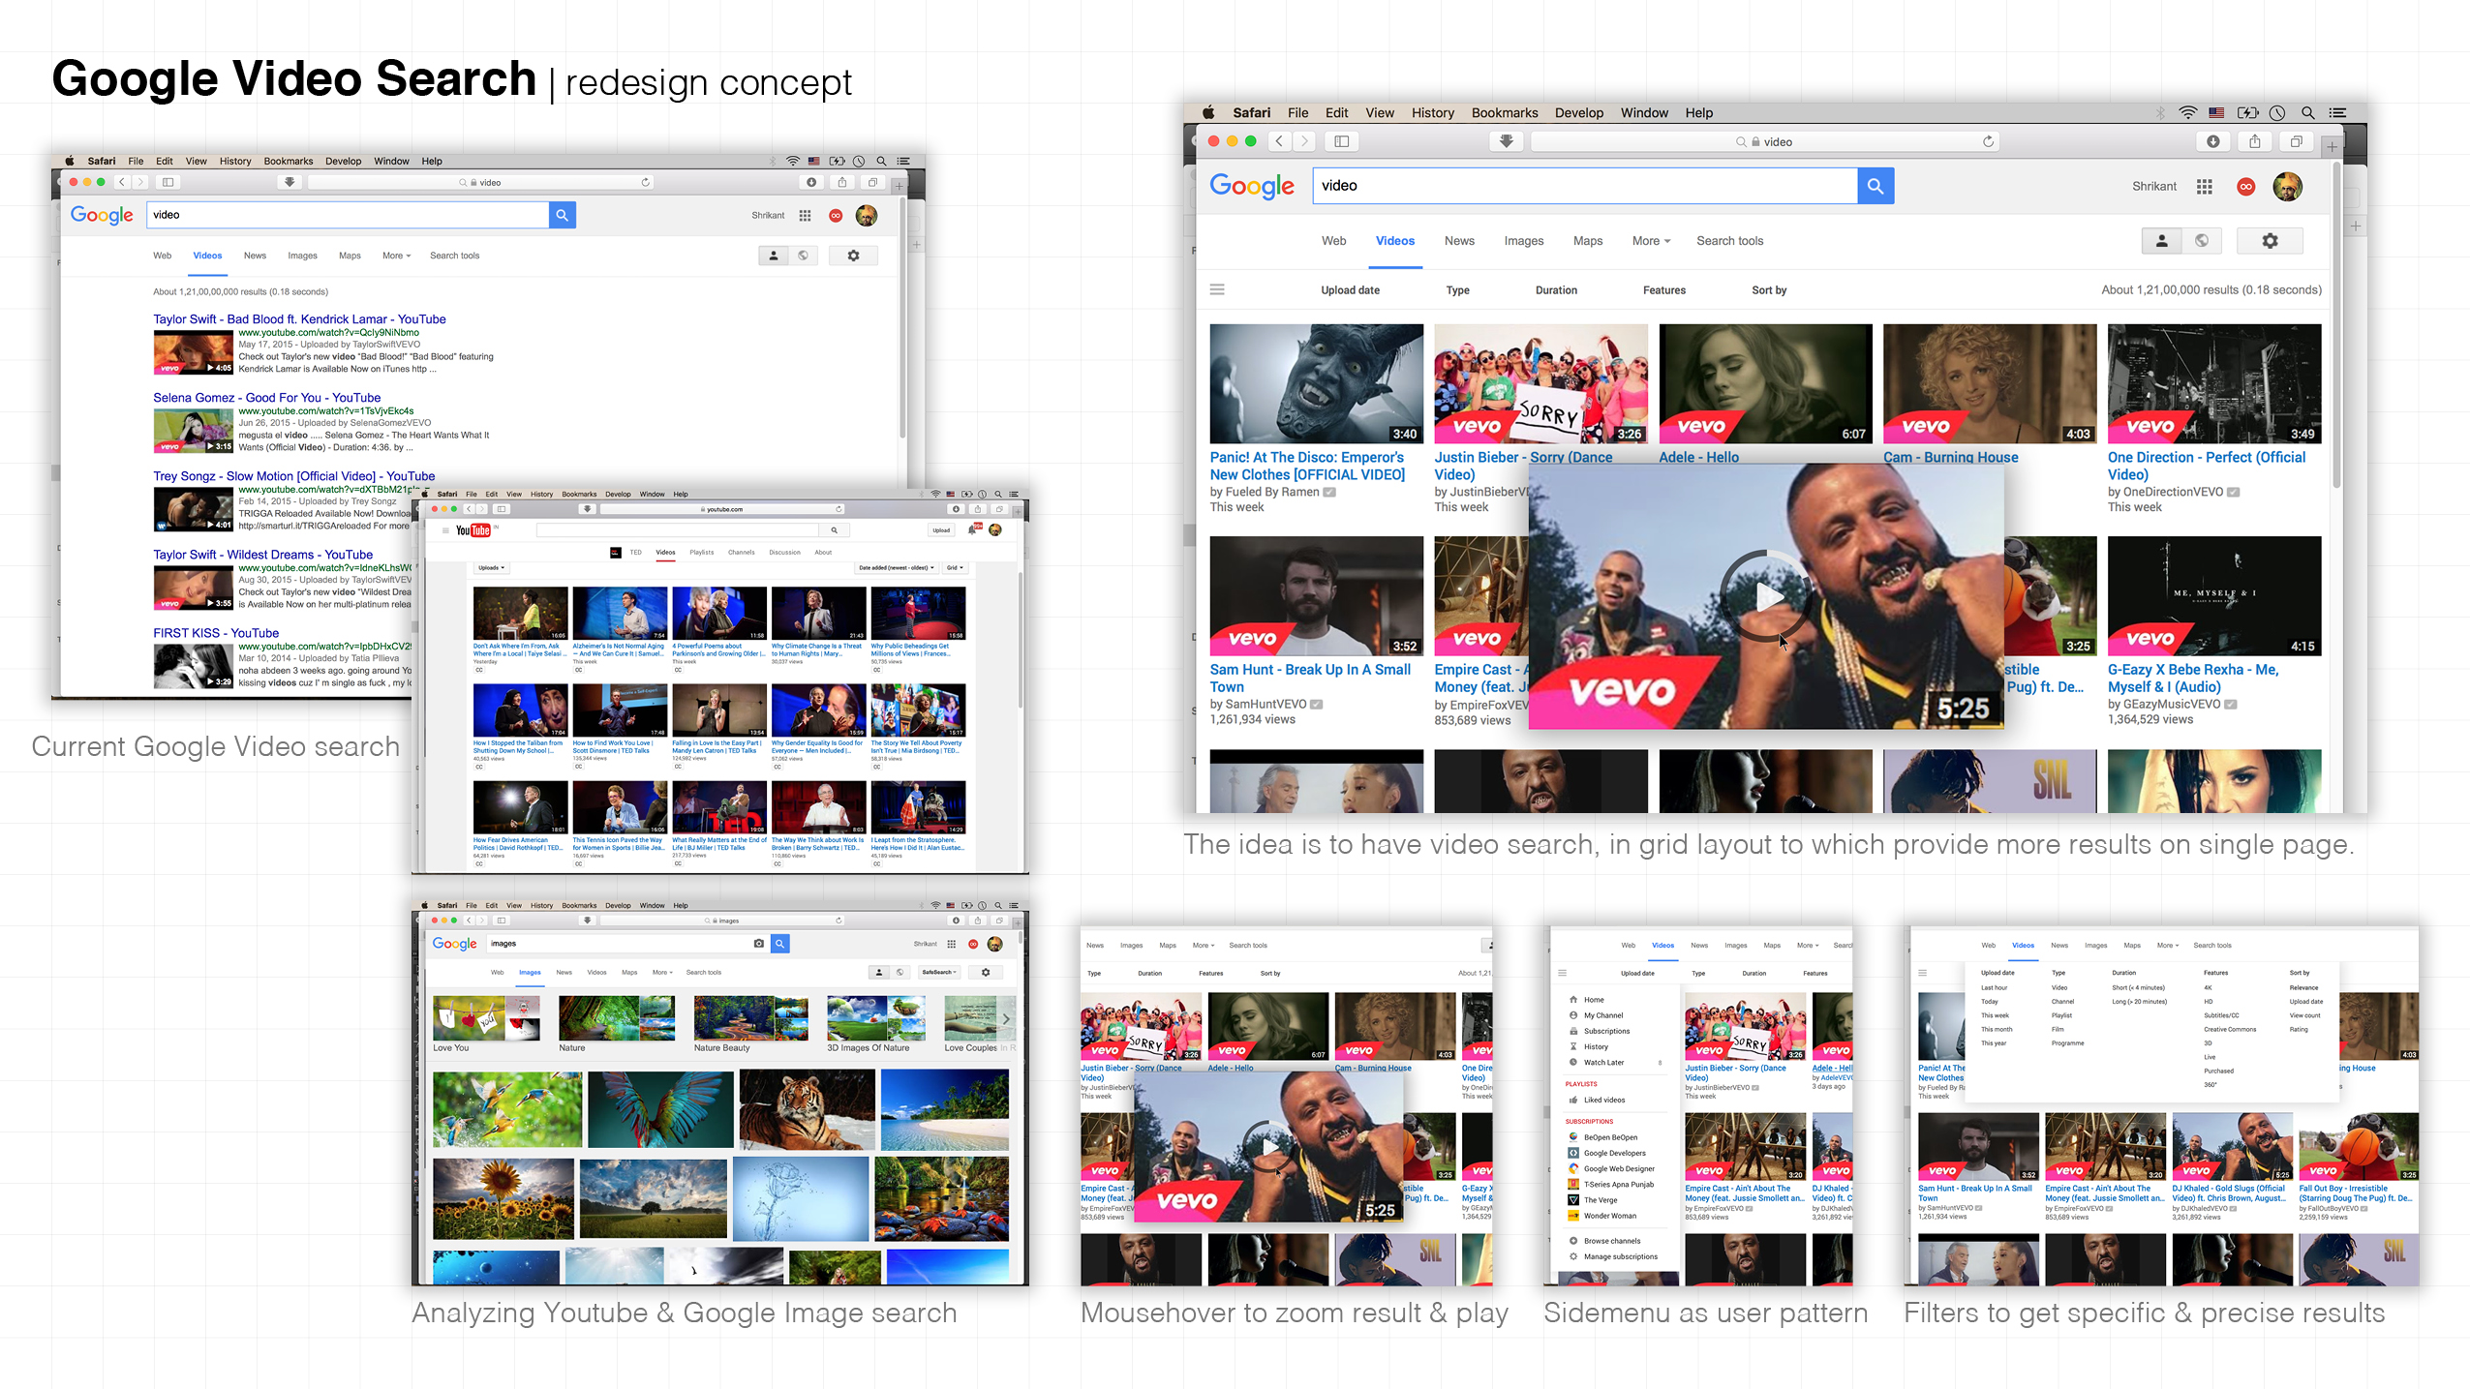This screenshot has width=2470, height=1389.
Task: Open the apps grid in the Current Google Video search window
Action: click(x=805, y=216)
